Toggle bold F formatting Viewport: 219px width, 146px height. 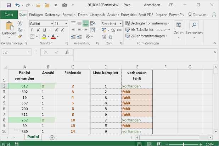(x=32, y=30)
